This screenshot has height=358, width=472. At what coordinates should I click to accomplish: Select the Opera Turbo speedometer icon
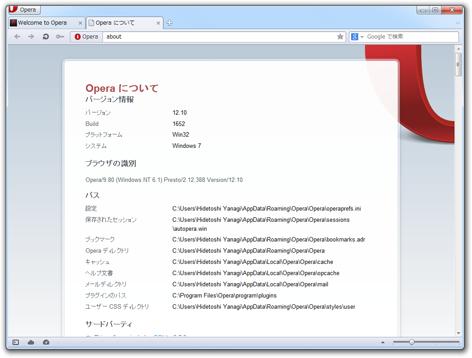(46, 342)
